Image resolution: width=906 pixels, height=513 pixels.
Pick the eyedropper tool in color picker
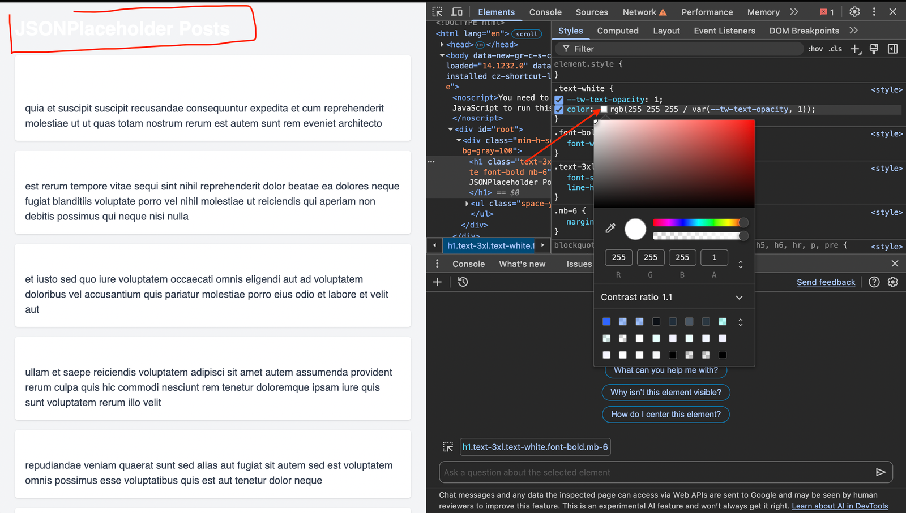click(610, 229)
